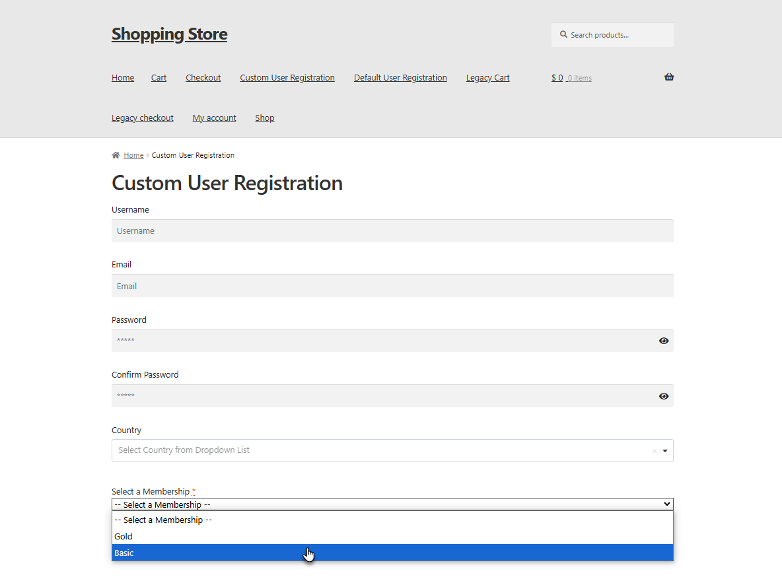Expand the Select a Membership dropdown
This screenshot has height=583, width=782.
tap(392, 504)
